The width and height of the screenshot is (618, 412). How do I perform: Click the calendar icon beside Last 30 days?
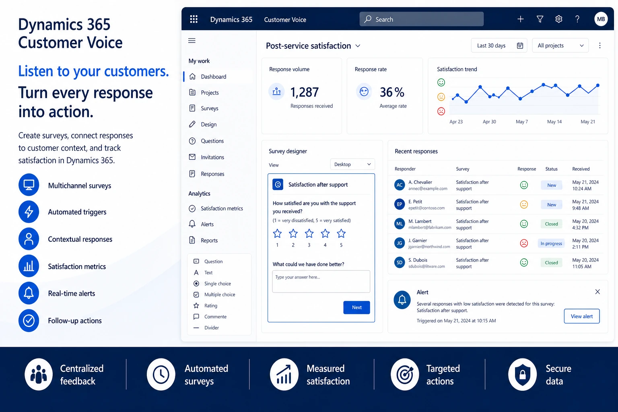[x=520, y=45]
